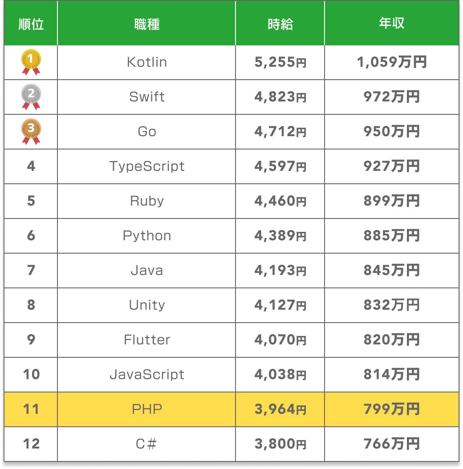The image size is (463, 469).
Task: Click Python annual income 885万円
Action: tap(391, 236)
